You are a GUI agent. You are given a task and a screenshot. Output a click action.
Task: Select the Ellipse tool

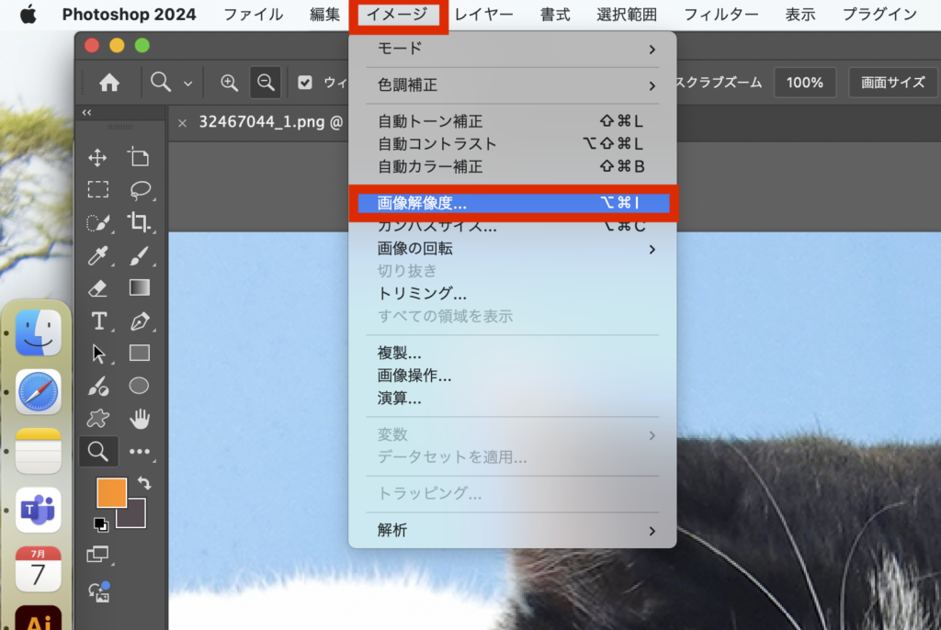coord(139,386)
